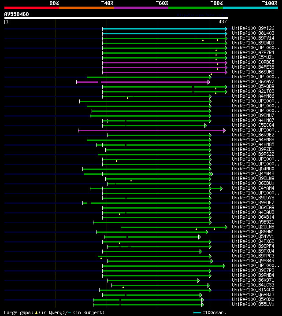This screenshot has width=282, height=316.
Task: Click the UniRef100_B9PXU4 hit name
Action: point(253,251)
